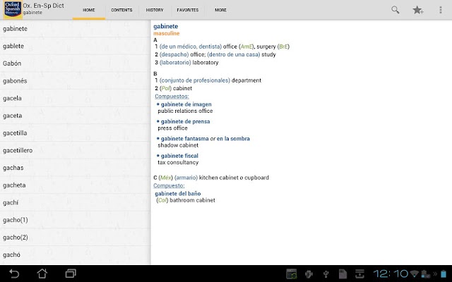The height and width of the screenshot is (282, 452).
Task: Select gabinete in the word list
Action: pos(75,29)
